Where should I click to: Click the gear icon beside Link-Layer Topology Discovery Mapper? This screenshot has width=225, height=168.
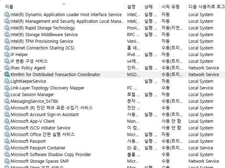[7, 88]
